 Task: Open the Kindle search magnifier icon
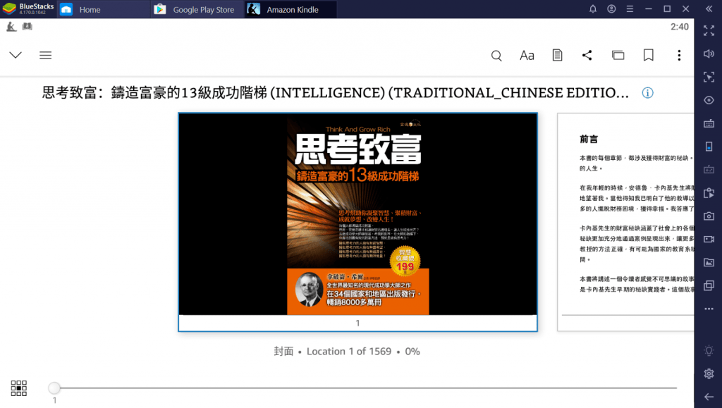click(x=496, y=56)
